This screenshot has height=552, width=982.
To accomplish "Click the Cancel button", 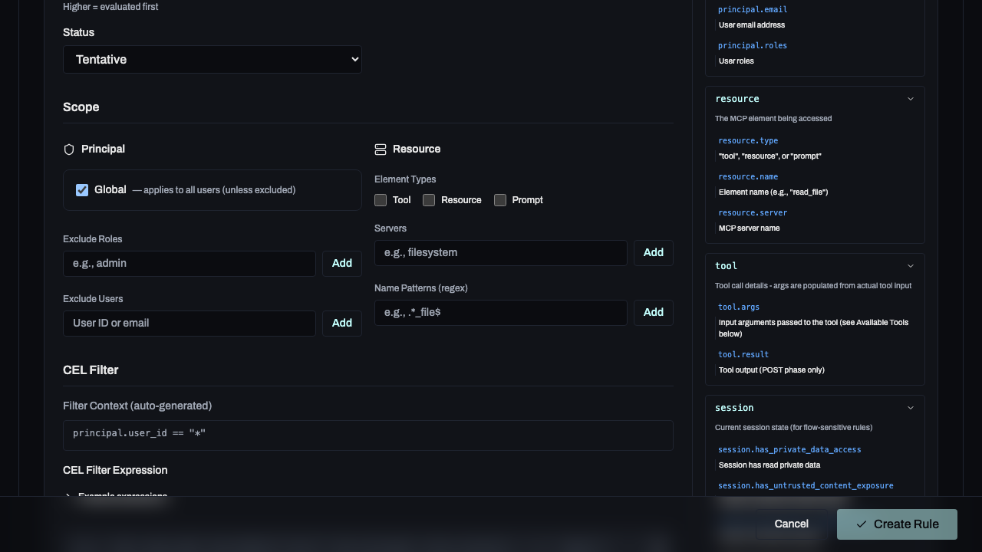I will coord(791,524).
